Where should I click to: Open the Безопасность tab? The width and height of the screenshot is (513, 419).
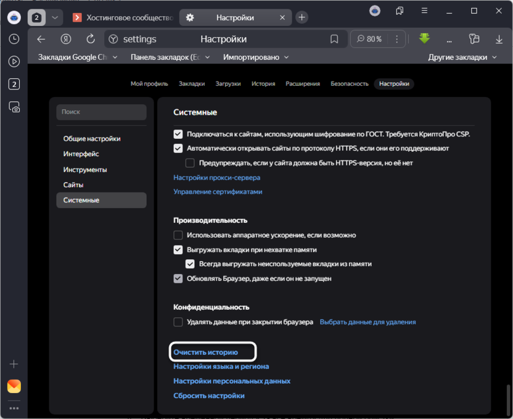pyautogui.click(x=350, y=84)
